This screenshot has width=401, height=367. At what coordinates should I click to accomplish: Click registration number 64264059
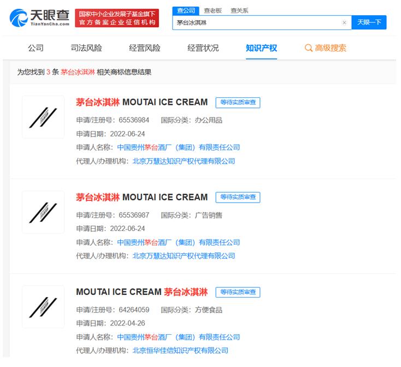point(134,310)
